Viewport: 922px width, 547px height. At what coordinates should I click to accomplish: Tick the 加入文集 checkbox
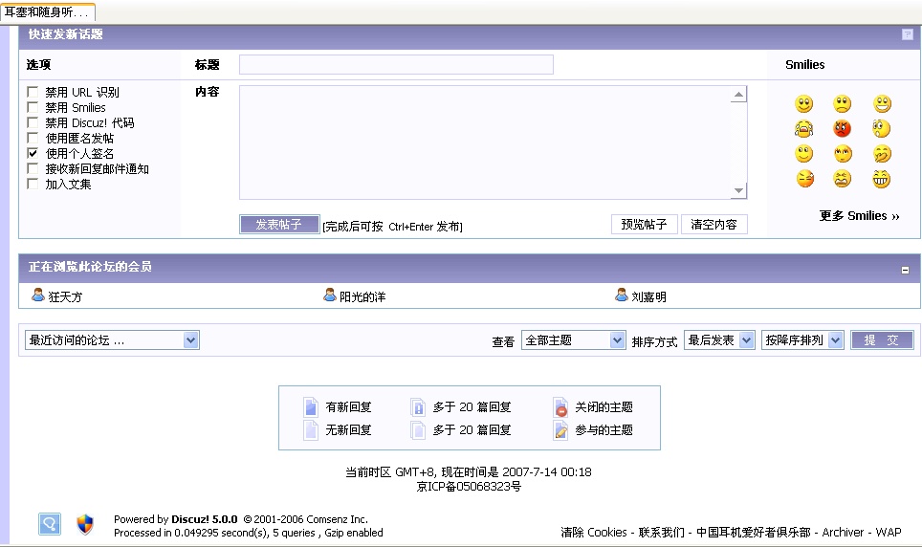tap(33, 184)
